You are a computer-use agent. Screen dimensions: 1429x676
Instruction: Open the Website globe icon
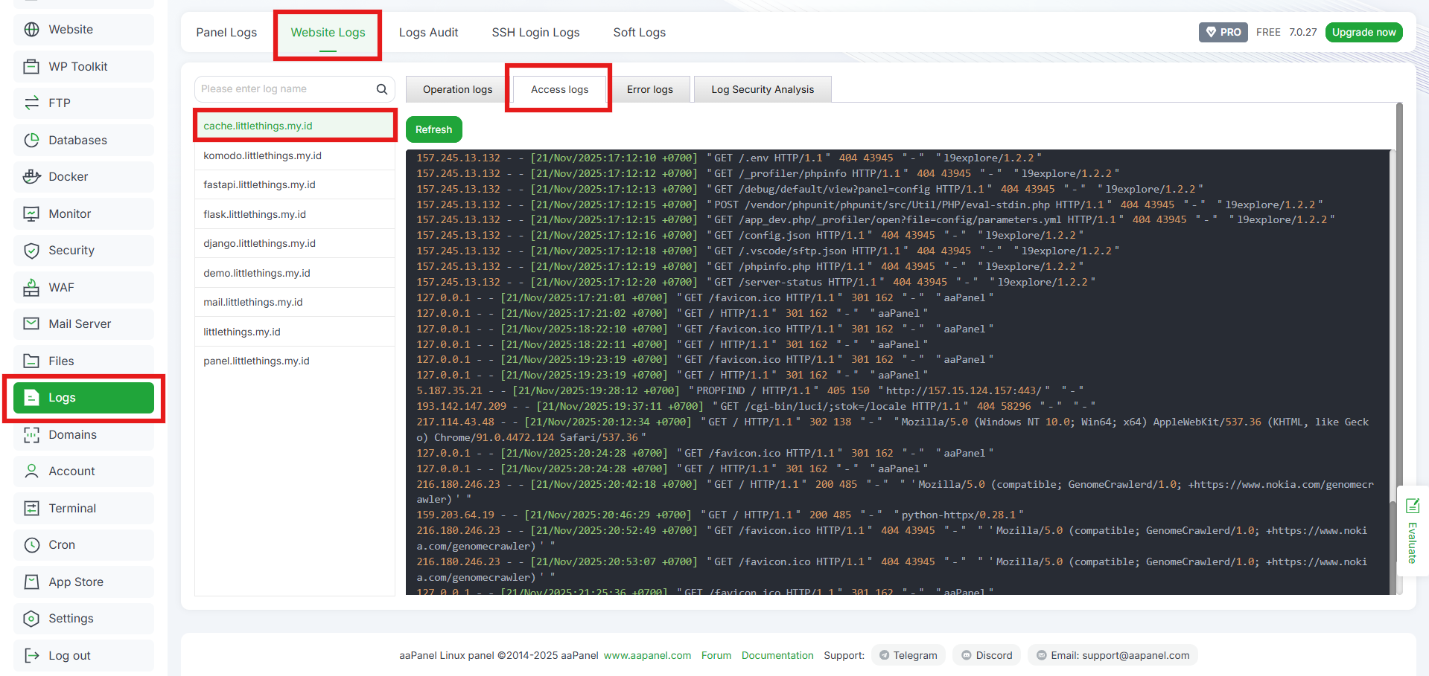[x=31, y=30]
